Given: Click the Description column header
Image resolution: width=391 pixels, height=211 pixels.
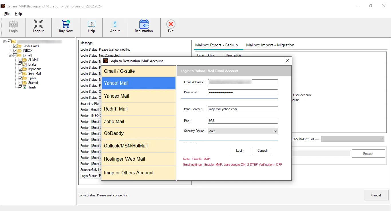Looking at the screenshot, I should (233, 55).
